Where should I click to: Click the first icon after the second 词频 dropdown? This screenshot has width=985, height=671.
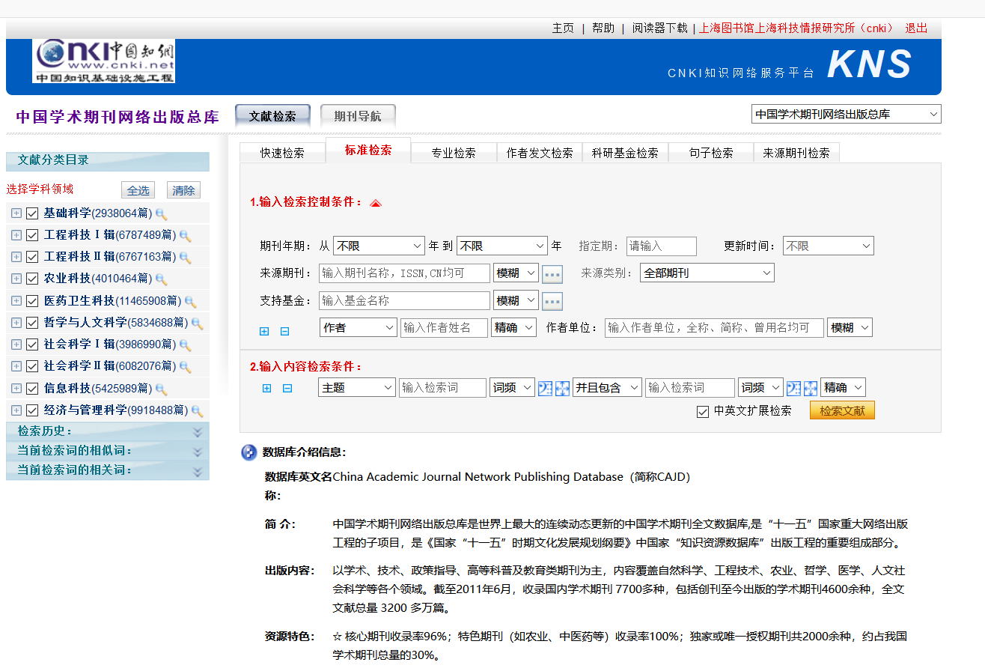pyautogui.click(x=793, y=388)
